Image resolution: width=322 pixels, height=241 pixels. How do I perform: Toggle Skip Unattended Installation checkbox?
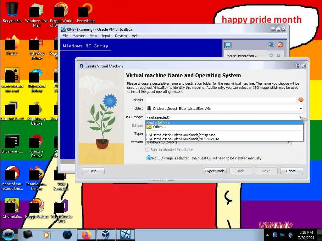click(x=147, y=150)
